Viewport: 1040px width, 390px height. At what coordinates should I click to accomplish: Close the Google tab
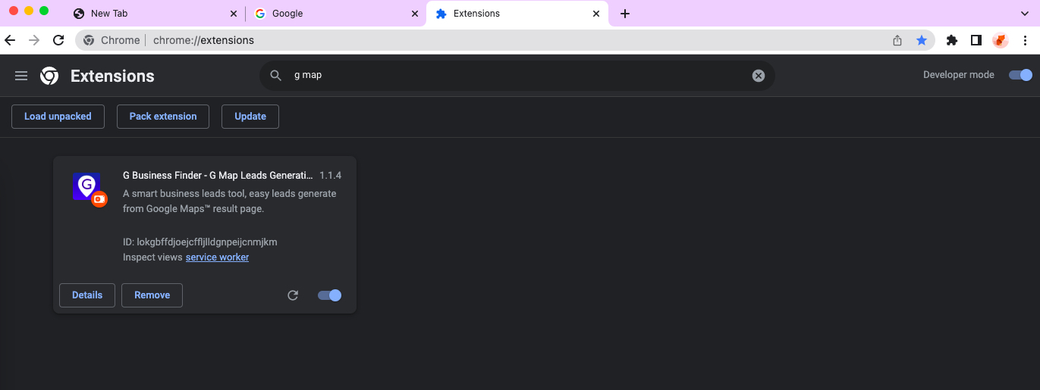(414, 14)
